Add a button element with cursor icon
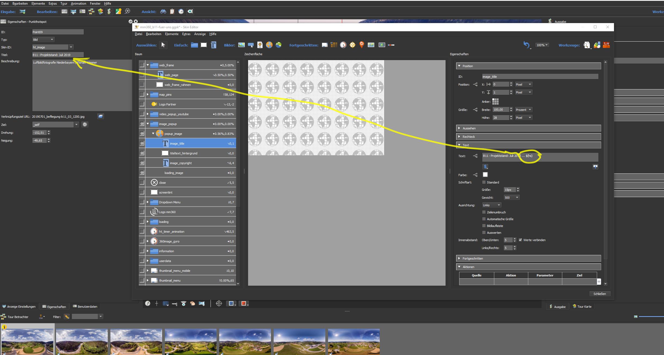This screenshot has height=355, width=664. pyautogui.click(x=251, y=45)
